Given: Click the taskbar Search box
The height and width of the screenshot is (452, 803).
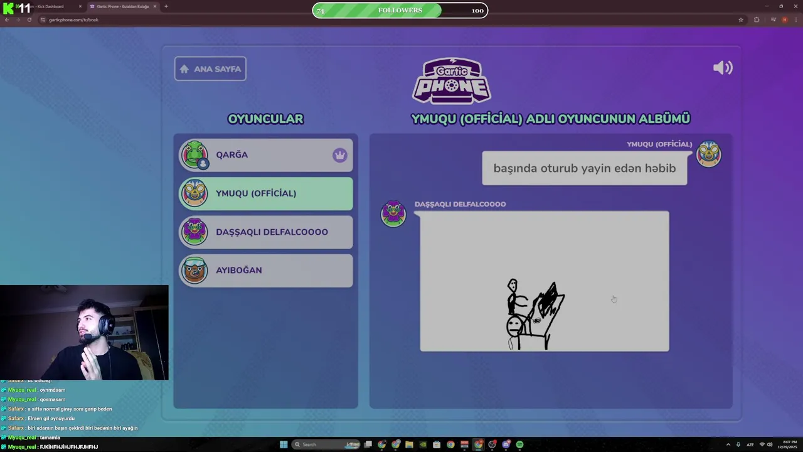Looking at the screenshot, I should [x=326, y=444].
